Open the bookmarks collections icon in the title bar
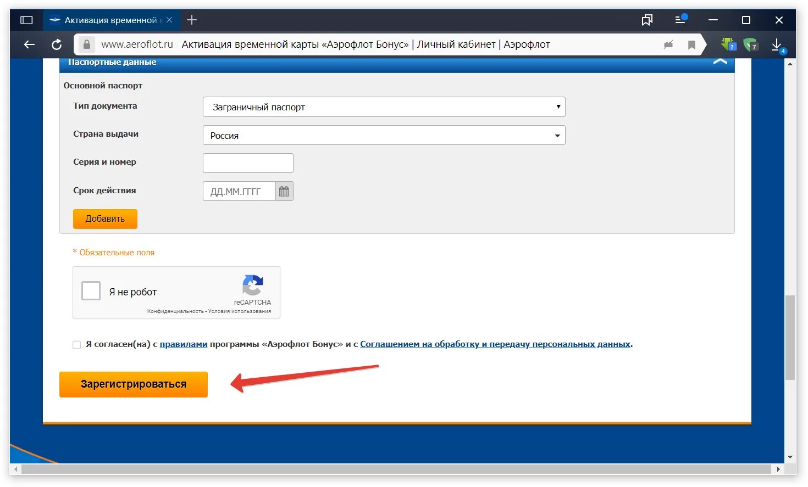808x487 pixels. point(647,20)
